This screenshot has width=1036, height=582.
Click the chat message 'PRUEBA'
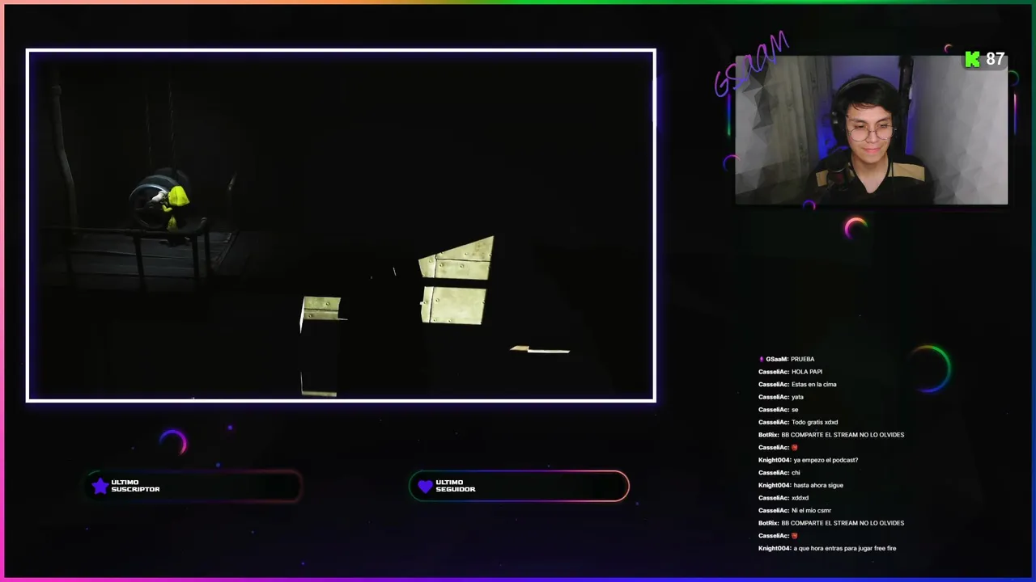(x=802, y=359)
